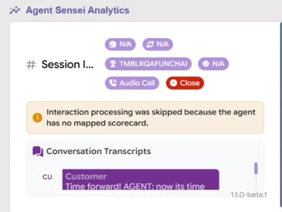Click the Audio Call chip
Viewport: 282px width, 212px height.
tap(132, 83)
